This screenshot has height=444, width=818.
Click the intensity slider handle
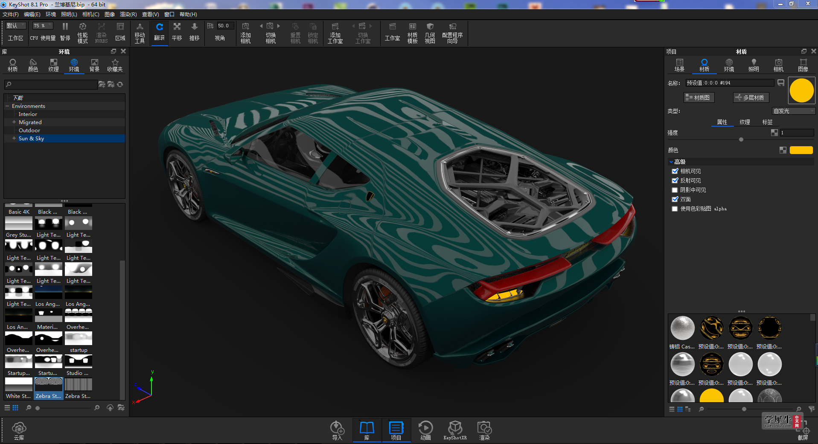(x=741, y=139)
